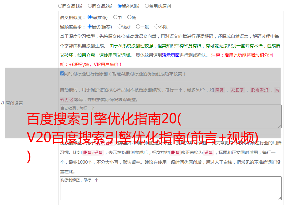The height and width of the screenshot is (206, 285).
Task: Click the 股票配资 example keyword
Action: click(259, 90)
